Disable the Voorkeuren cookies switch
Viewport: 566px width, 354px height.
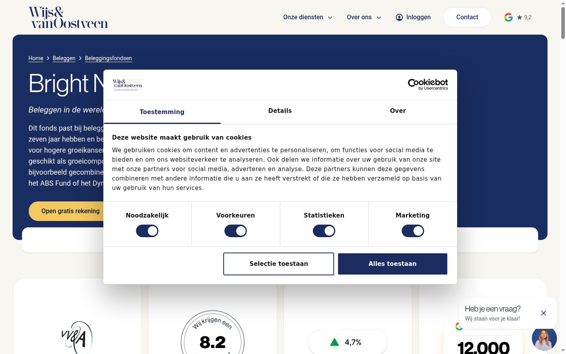click(x=235, y=231)
